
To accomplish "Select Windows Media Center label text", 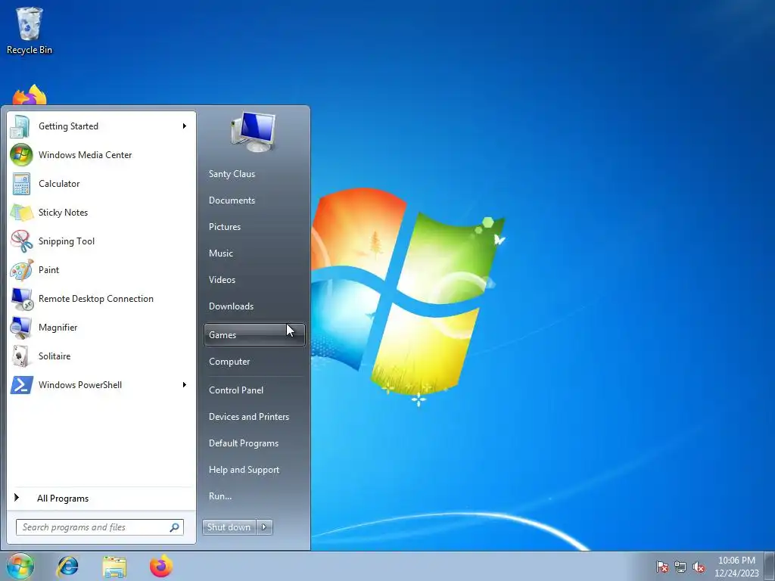I will pyautogui.click(x=85, y=155).
